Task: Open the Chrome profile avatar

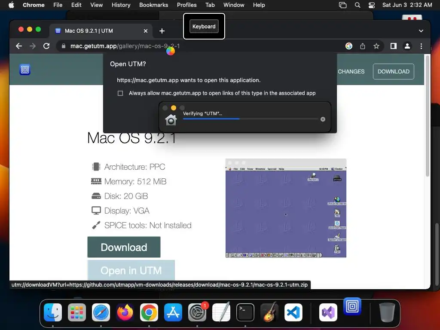Action: tap(407, 46)
